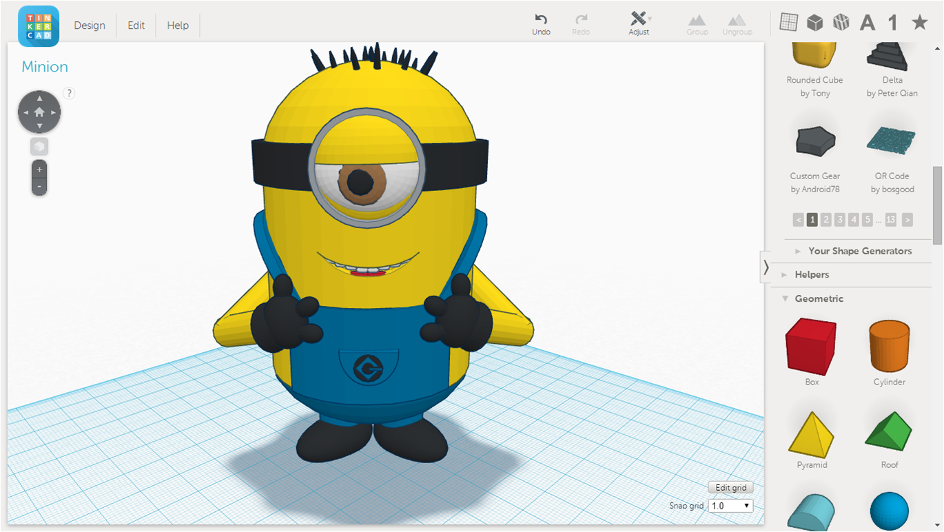Screen dimensions: 944x532
Task: Toggle the perspective view cube button
Action: [x=39, y=146]
